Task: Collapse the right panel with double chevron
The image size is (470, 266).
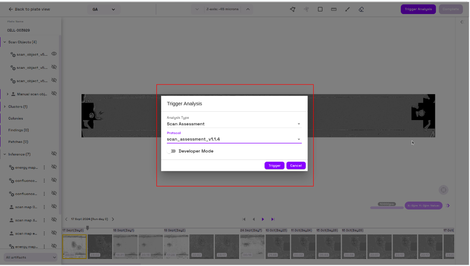Action: (x=462, y=22)
